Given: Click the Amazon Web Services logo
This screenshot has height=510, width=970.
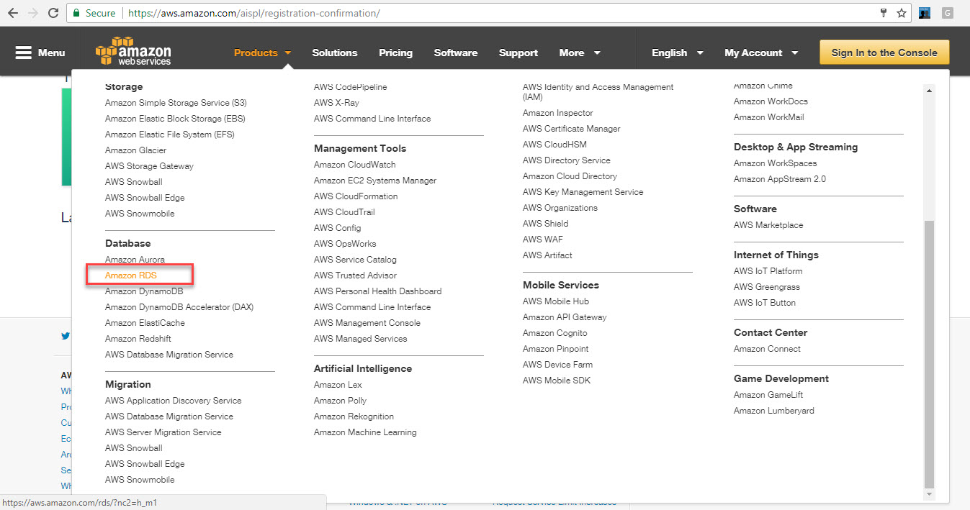Looking at the screenshot, I should pos(134,52).
